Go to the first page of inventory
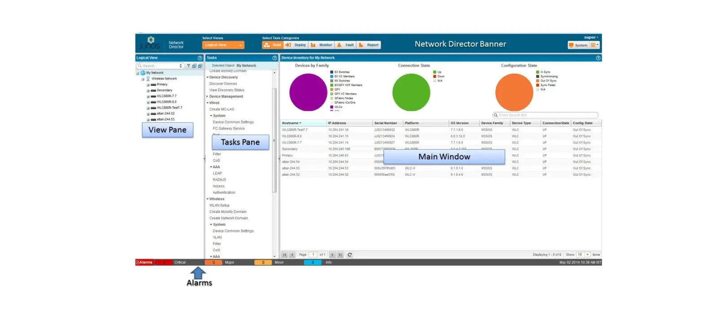The height and width of the screenshot is (316, 704). (x=285, y=255)
